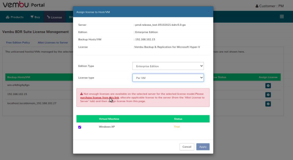Viewport: 293px width, 160px height.
Task: Open the Products menu
Action: (x=15, y=17)
